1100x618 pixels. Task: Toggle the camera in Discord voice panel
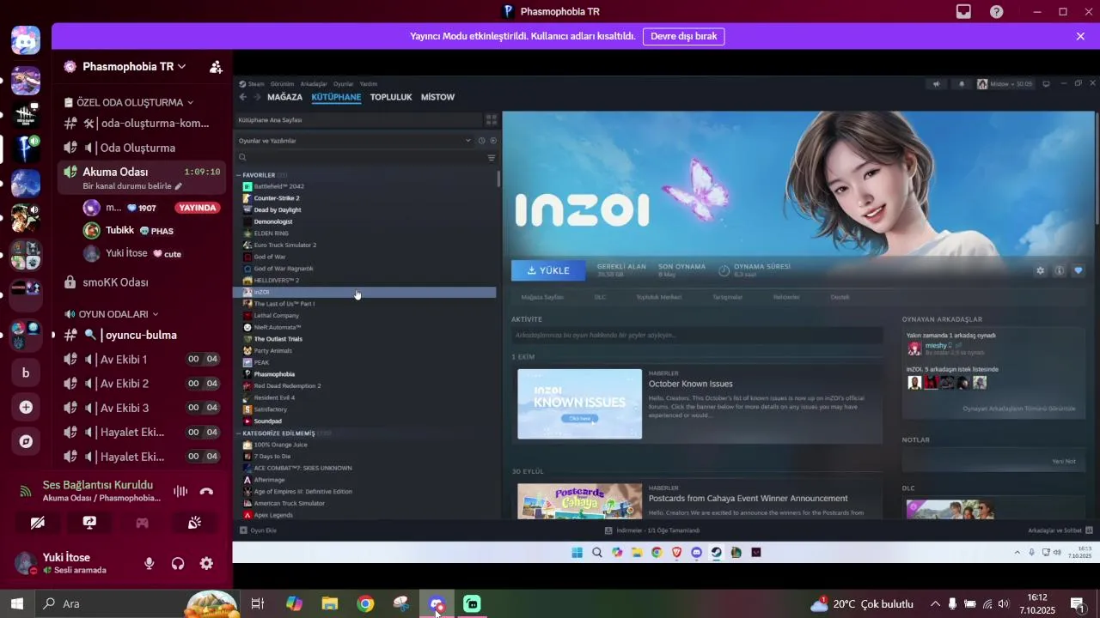pyautogui.click(x=37, y=522)
